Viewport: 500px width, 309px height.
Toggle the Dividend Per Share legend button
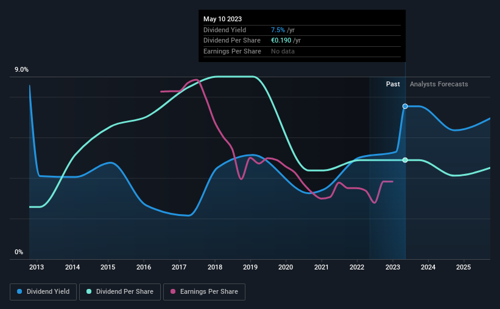pyautogui.click(x=120, y=292)
